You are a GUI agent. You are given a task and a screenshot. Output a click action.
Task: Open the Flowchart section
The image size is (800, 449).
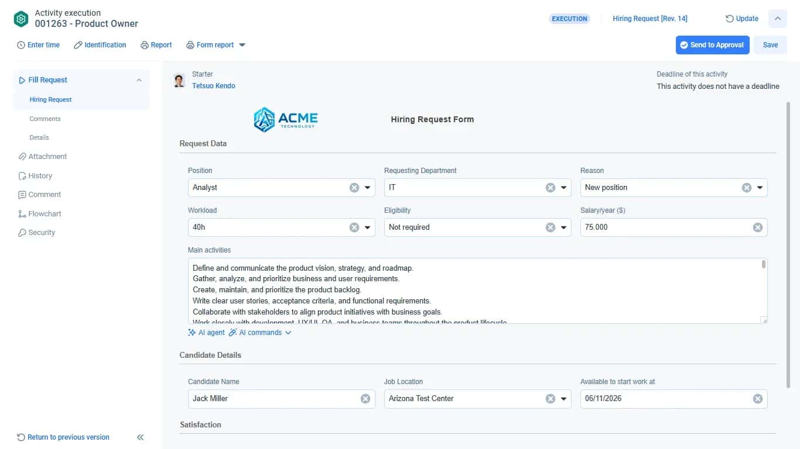(x=40, y=214)
